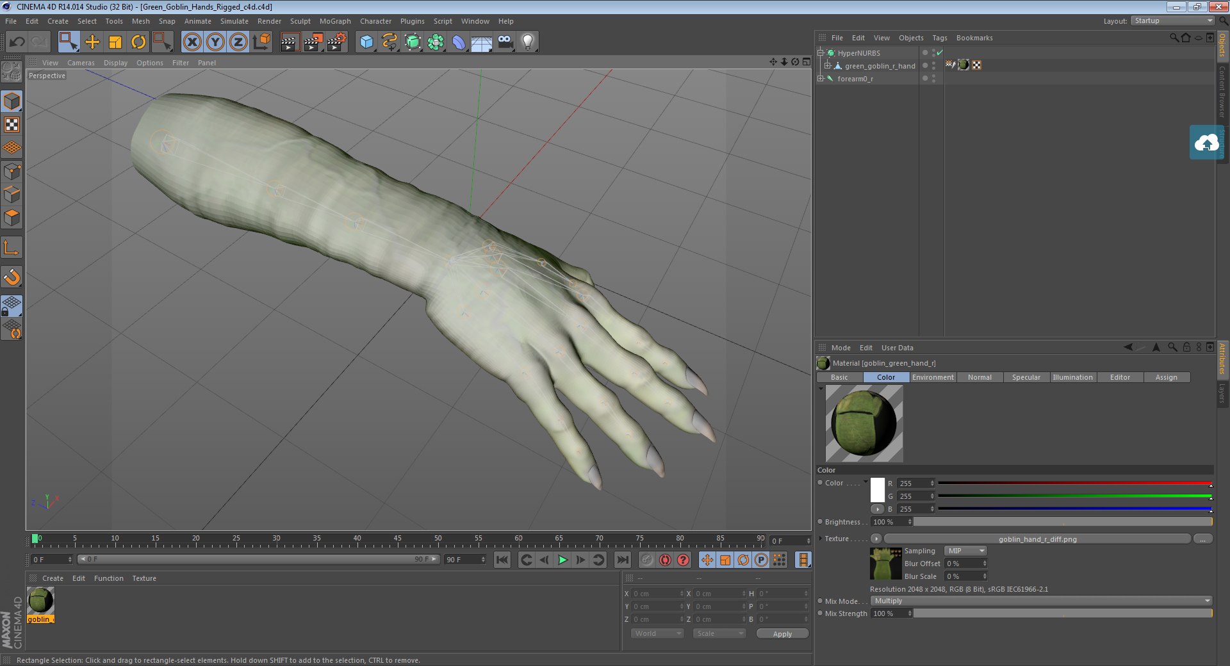The height and width of the screenshot is (666, 1230).
Task: Toggle Y axis lock
Action: coord(215,42)
